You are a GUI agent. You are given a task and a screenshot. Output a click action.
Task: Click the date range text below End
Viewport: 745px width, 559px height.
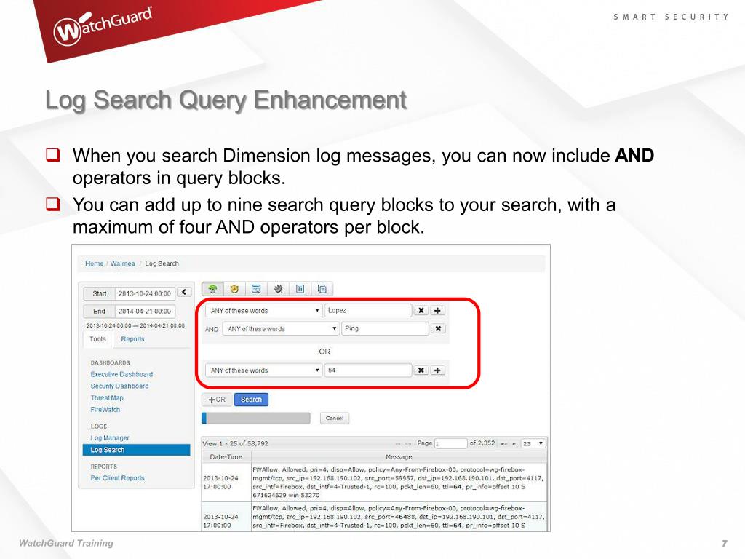click(x=135, y=325)
